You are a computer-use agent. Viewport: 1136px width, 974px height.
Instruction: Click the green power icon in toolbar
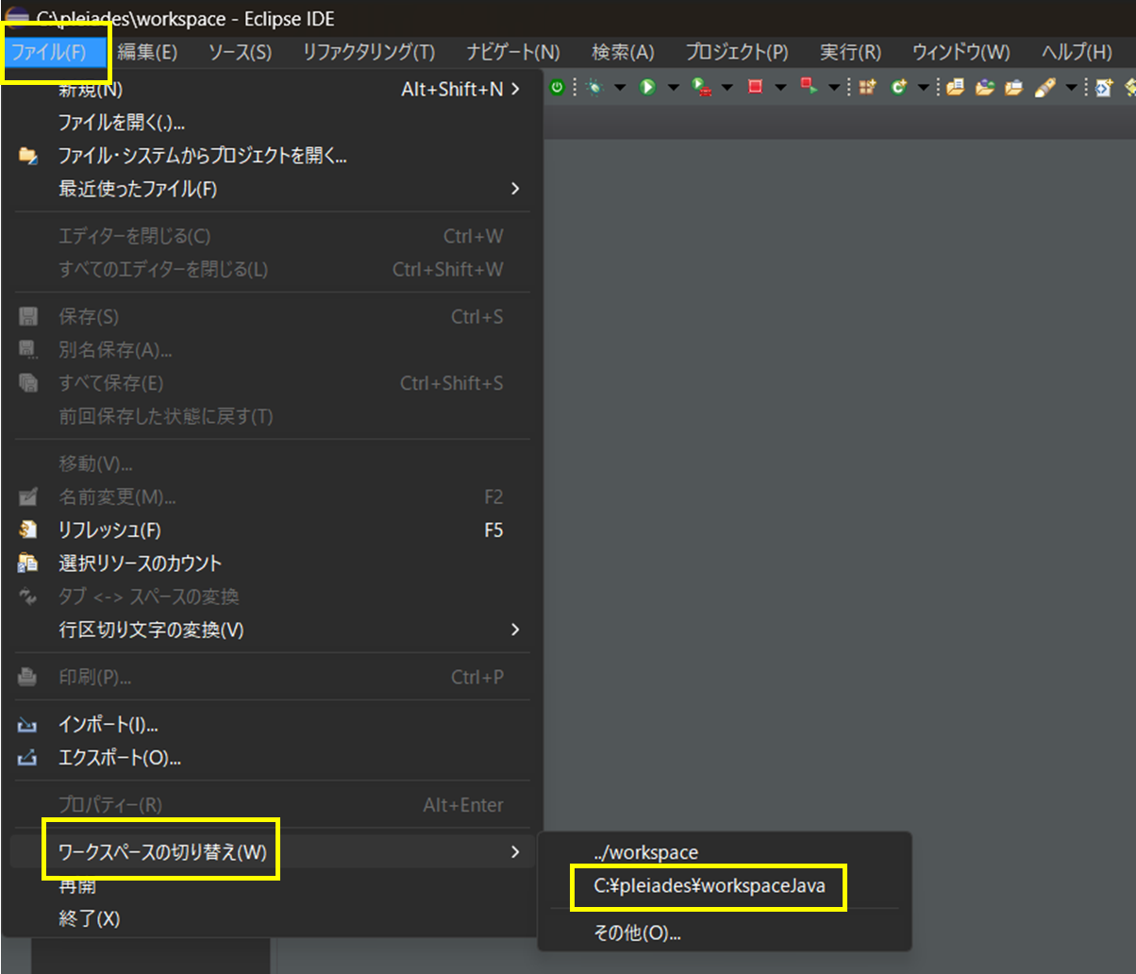click(x=558, y=87)
